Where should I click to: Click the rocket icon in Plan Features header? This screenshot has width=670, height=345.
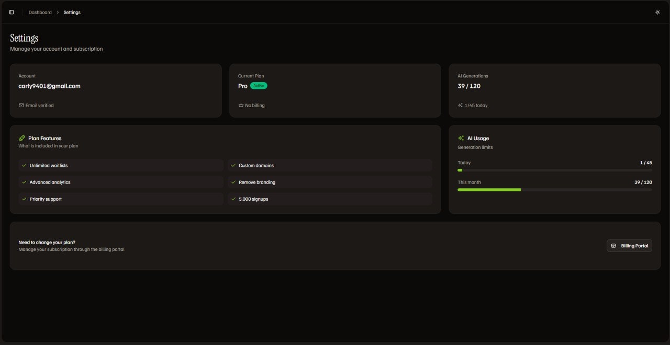(22, 138)
